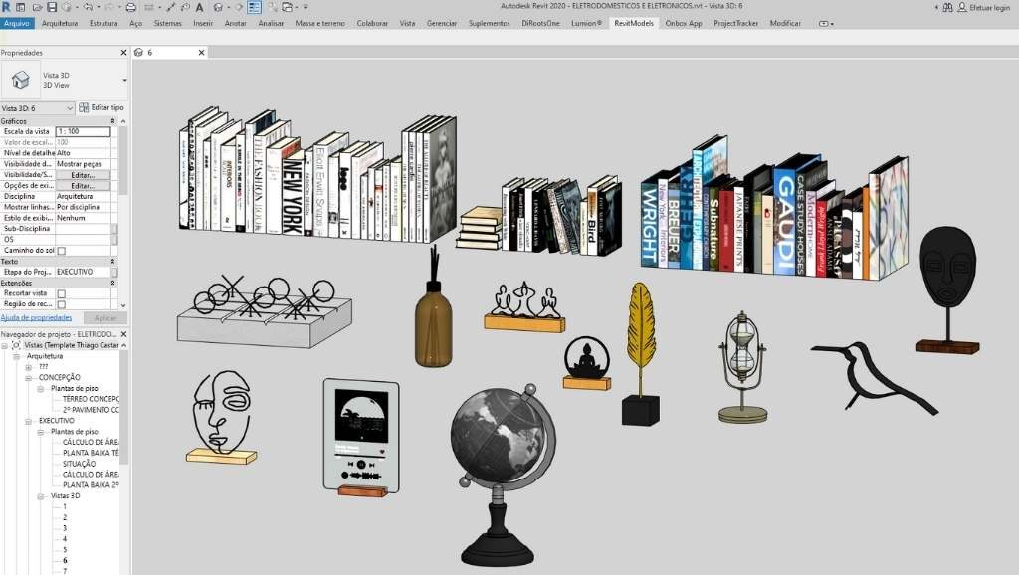Check the Região de recorte checkbox
The width and height of the screenshot is (1019, 575).
coord(62,304)
